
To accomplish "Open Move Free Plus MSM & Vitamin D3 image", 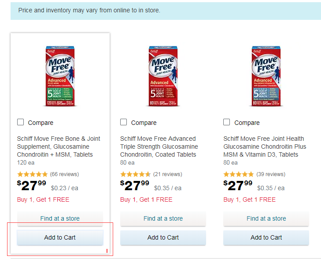I will click(x=266, y=76).
